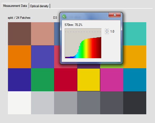
Task: Select the red color patch
Action: coord(65,80)
